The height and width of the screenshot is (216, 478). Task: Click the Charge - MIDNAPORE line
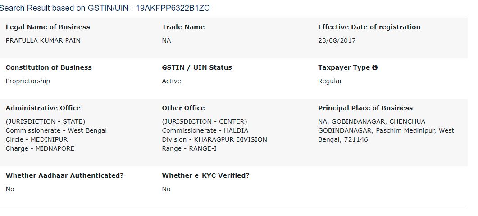tap(40, 148)
